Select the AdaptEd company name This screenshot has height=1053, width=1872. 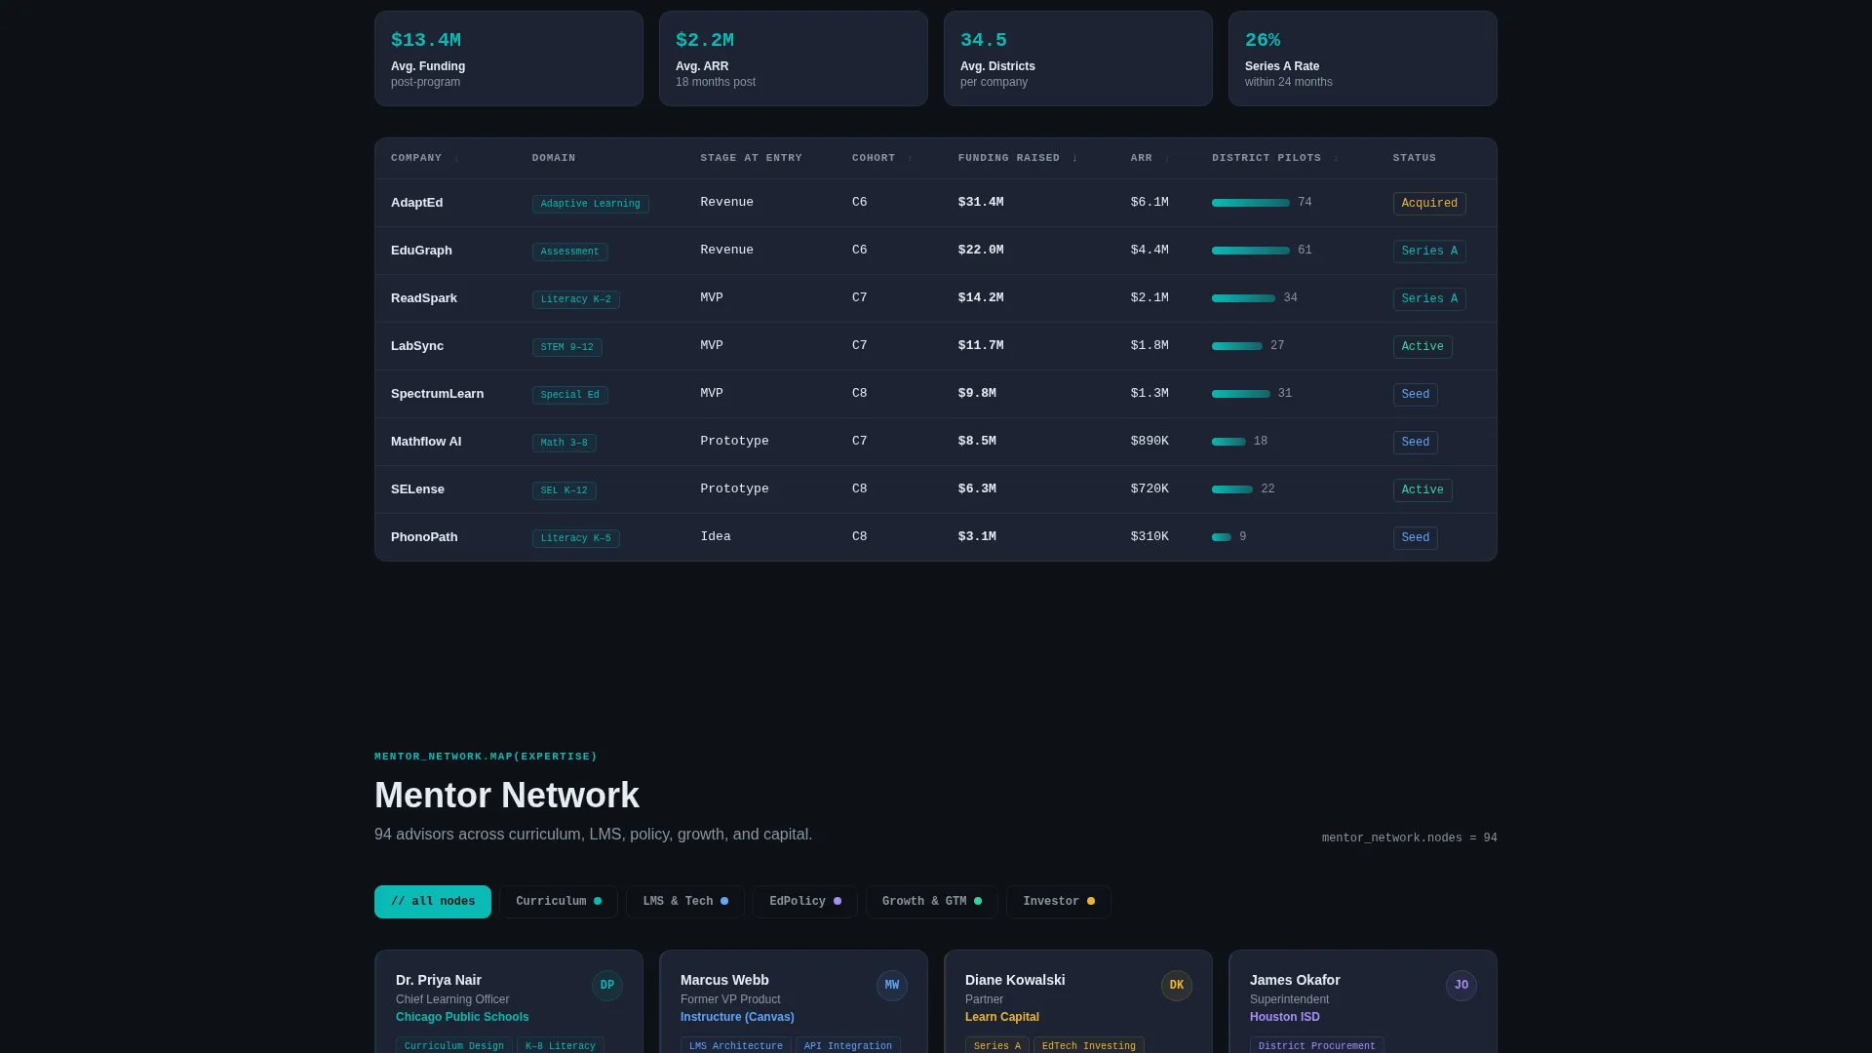coord(417,203)
